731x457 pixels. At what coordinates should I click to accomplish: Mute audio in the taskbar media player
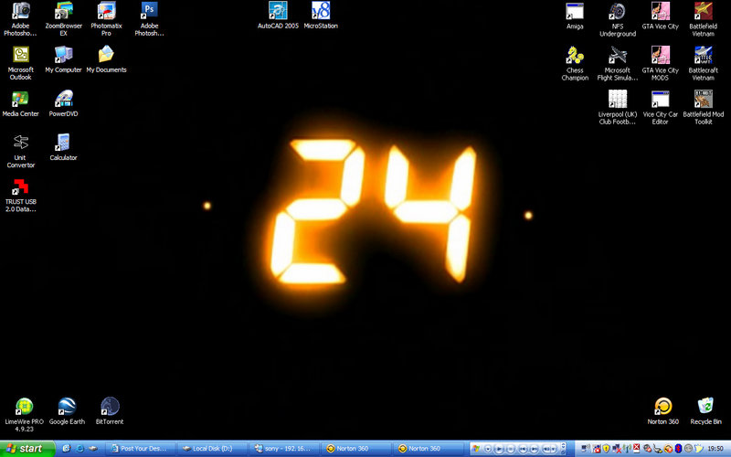point(546,449)
